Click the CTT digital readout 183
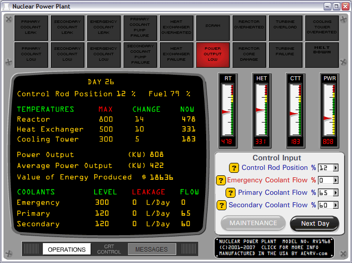Image resolution: width=352 pixels, height=263 pixels. 295,141
